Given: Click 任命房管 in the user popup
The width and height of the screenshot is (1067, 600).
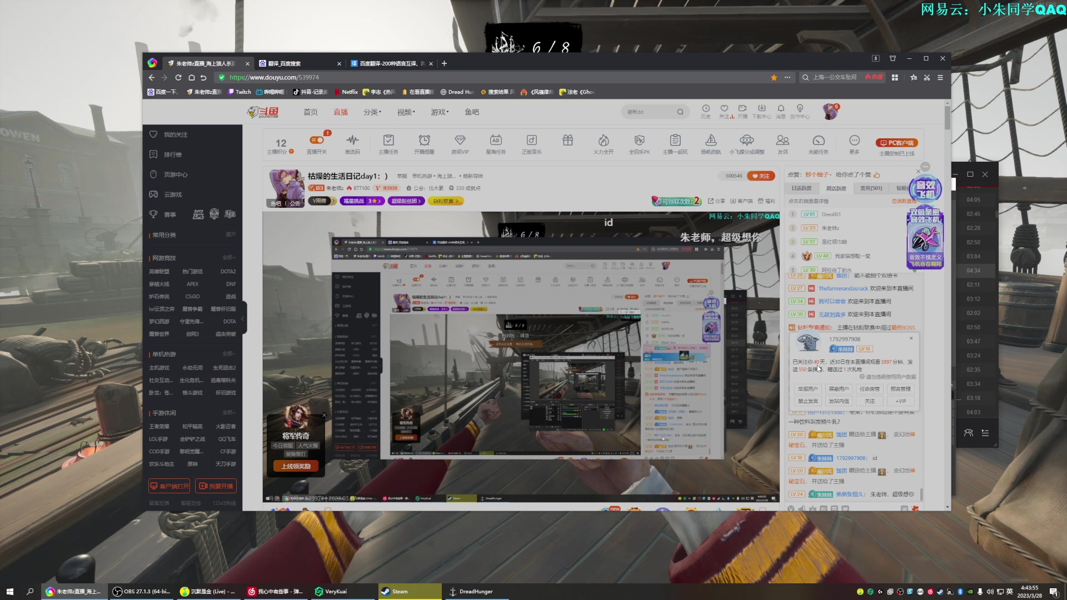Looking at the screenshot, I should 870,389.
